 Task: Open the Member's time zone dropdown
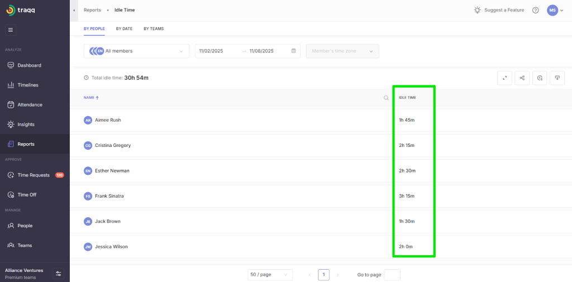342,51
